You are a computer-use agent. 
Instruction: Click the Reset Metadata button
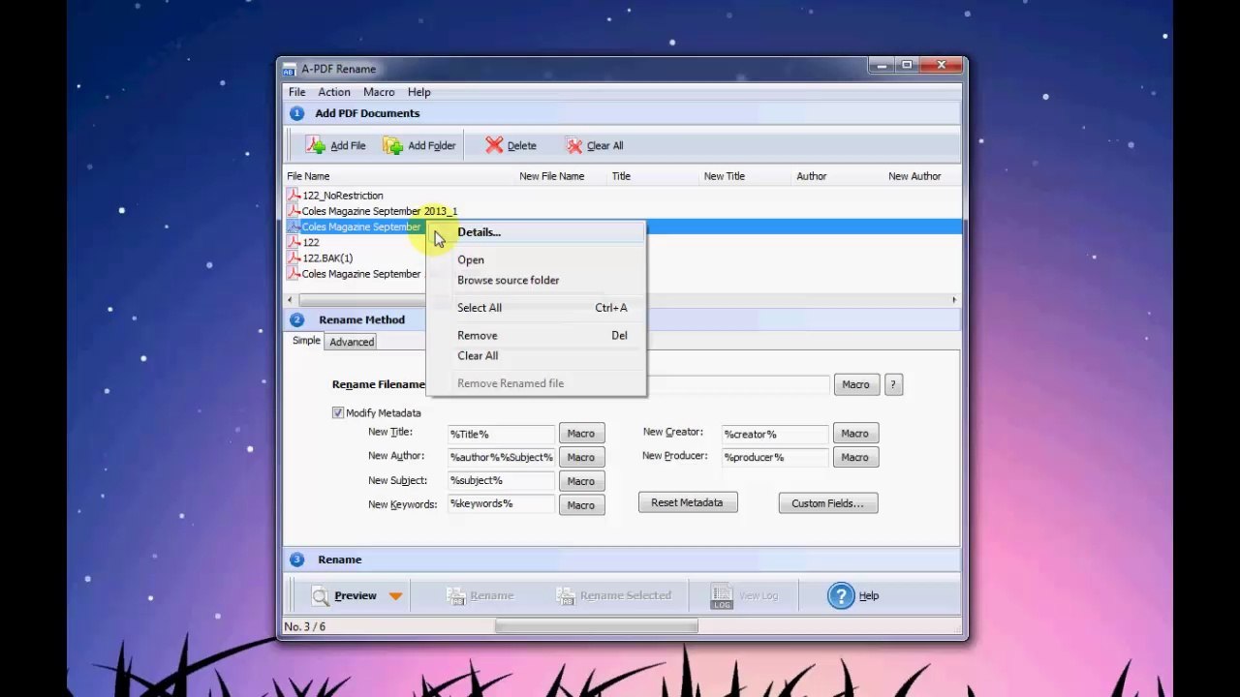coord(687,502)
